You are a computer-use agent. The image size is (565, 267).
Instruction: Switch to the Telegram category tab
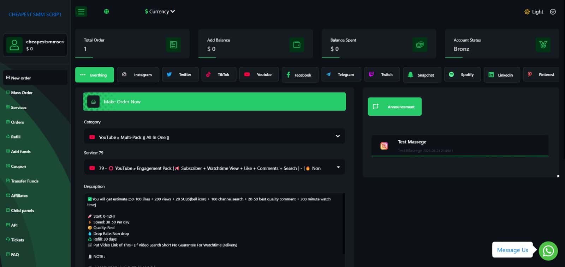[341, 75]
